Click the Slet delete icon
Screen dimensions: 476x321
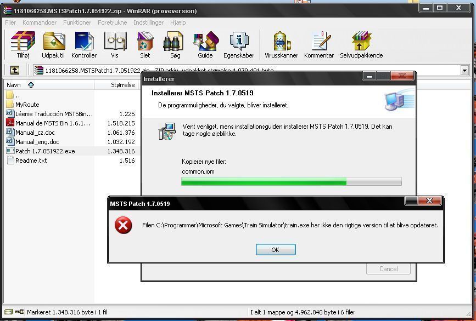coord(145,41)
